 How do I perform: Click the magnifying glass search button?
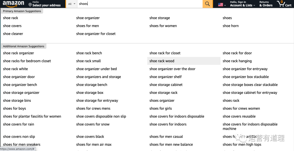click(207, 4)
